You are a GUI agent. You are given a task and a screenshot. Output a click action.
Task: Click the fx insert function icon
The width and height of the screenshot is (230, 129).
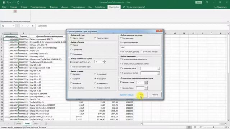33,26
